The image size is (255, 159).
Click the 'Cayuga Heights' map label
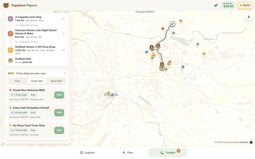coord(145,12)
